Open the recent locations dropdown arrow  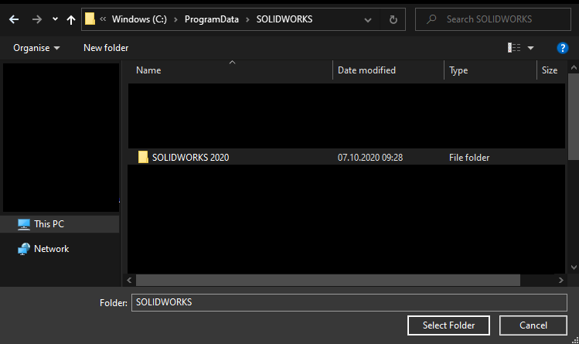55,19
